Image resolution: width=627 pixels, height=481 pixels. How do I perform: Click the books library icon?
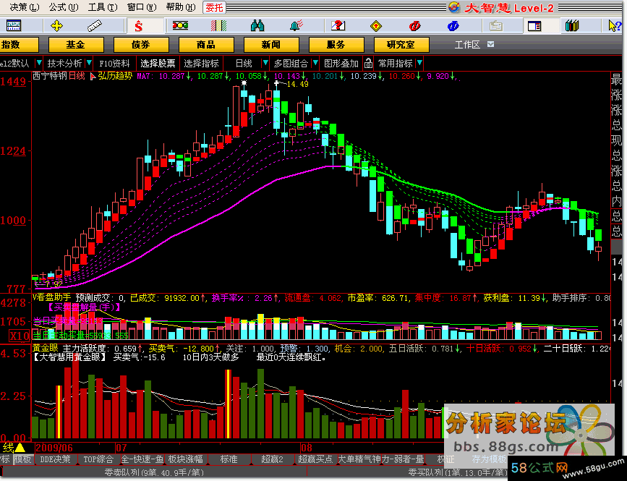click(572, 26)
